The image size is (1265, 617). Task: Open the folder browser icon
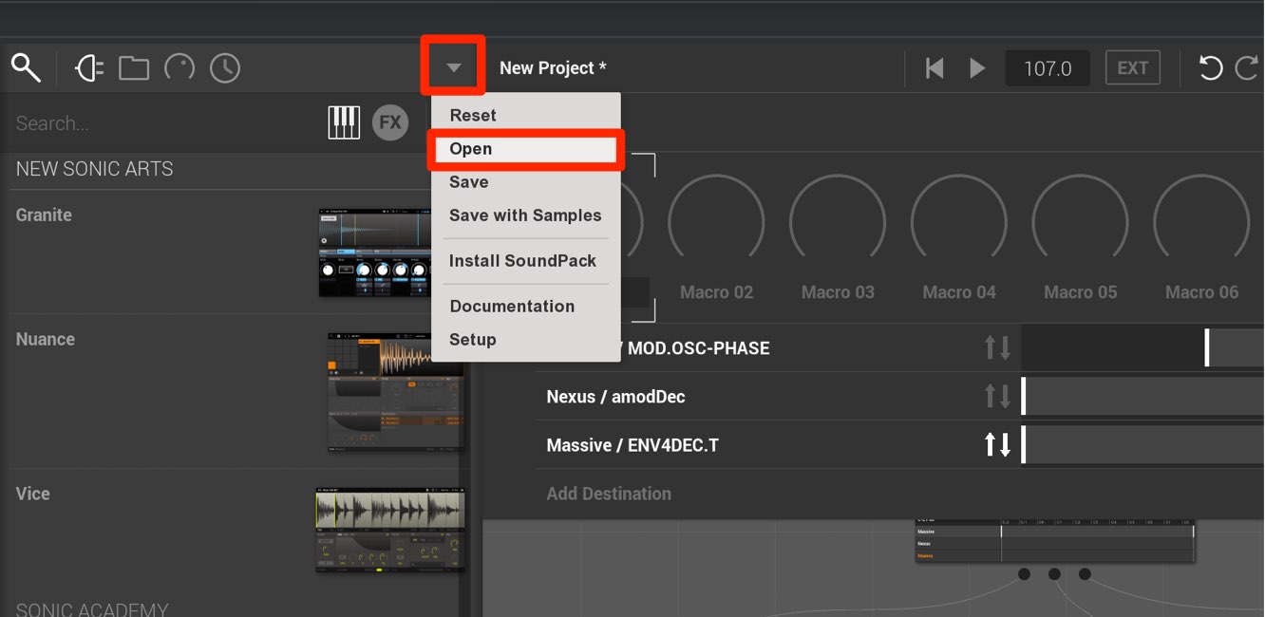click(x=134, y=67)
